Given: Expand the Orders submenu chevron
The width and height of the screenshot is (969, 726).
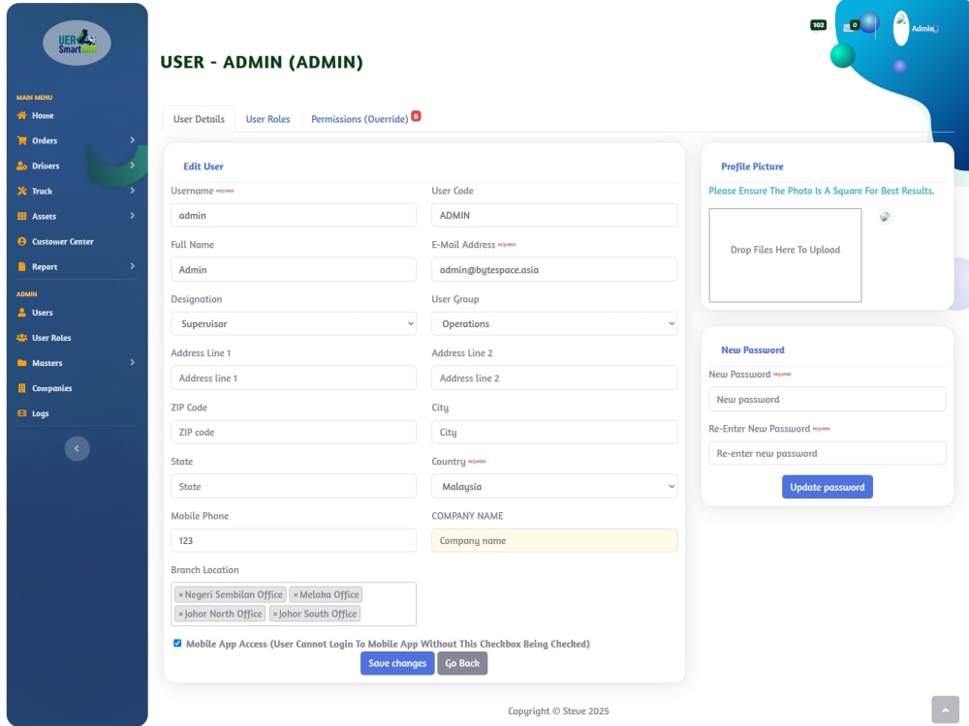Looking at the screenshot, I should tap(132, 140).
